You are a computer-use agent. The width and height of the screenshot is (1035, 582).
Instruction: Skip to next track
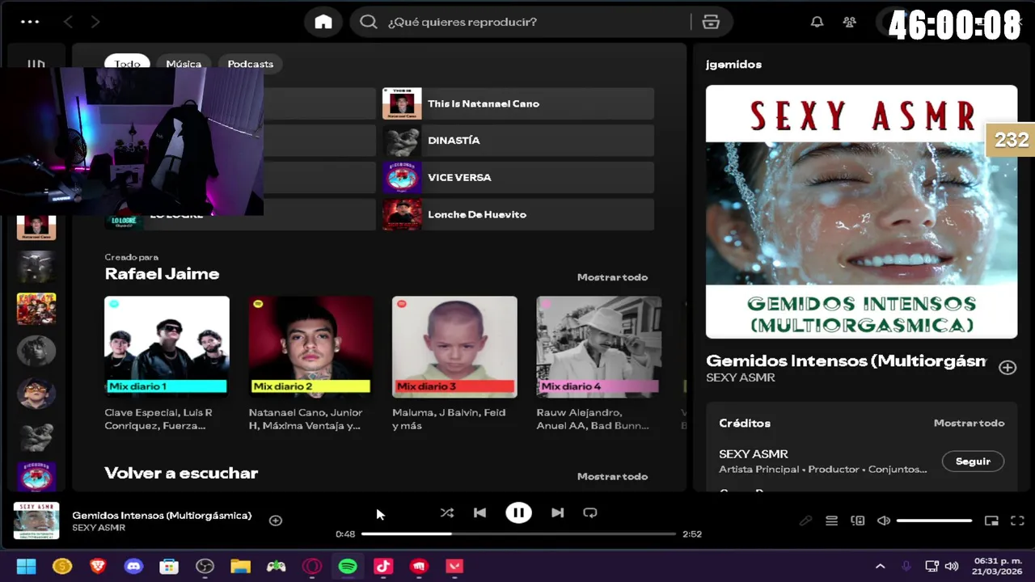pyautogui.click(x=557, y=512)
